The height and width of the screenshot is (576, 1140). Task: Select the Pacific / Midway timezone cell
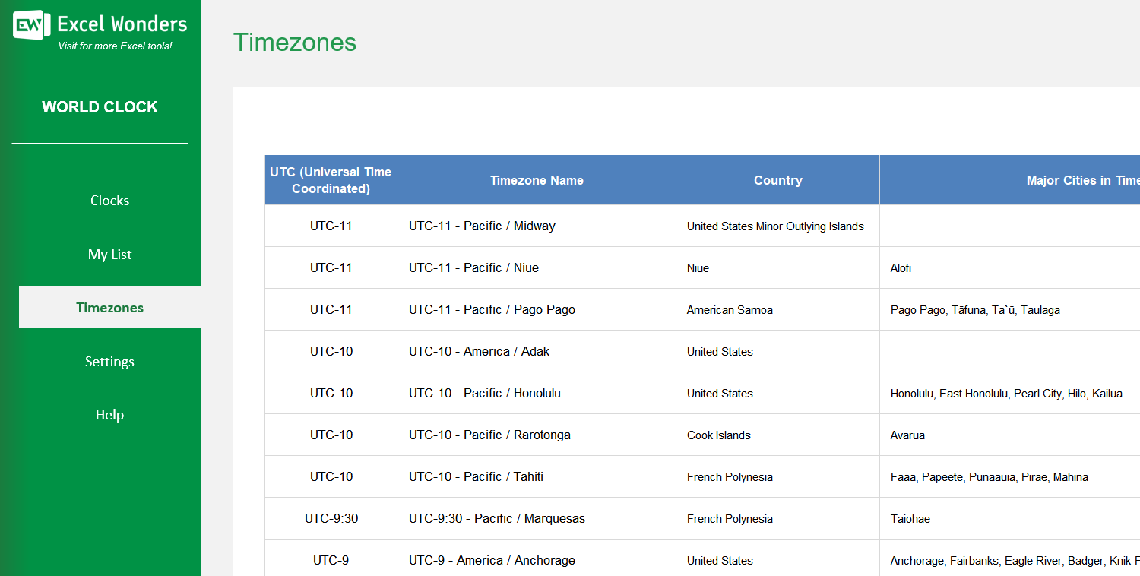[x=482, y=226]
